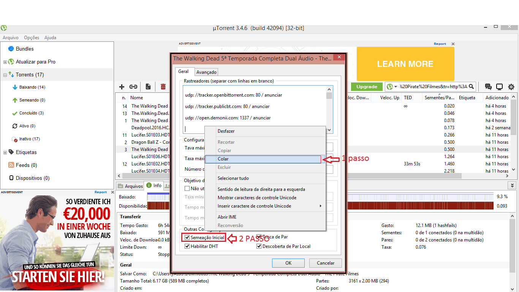Switch to the Arquivos tab in detail pane

130,186
